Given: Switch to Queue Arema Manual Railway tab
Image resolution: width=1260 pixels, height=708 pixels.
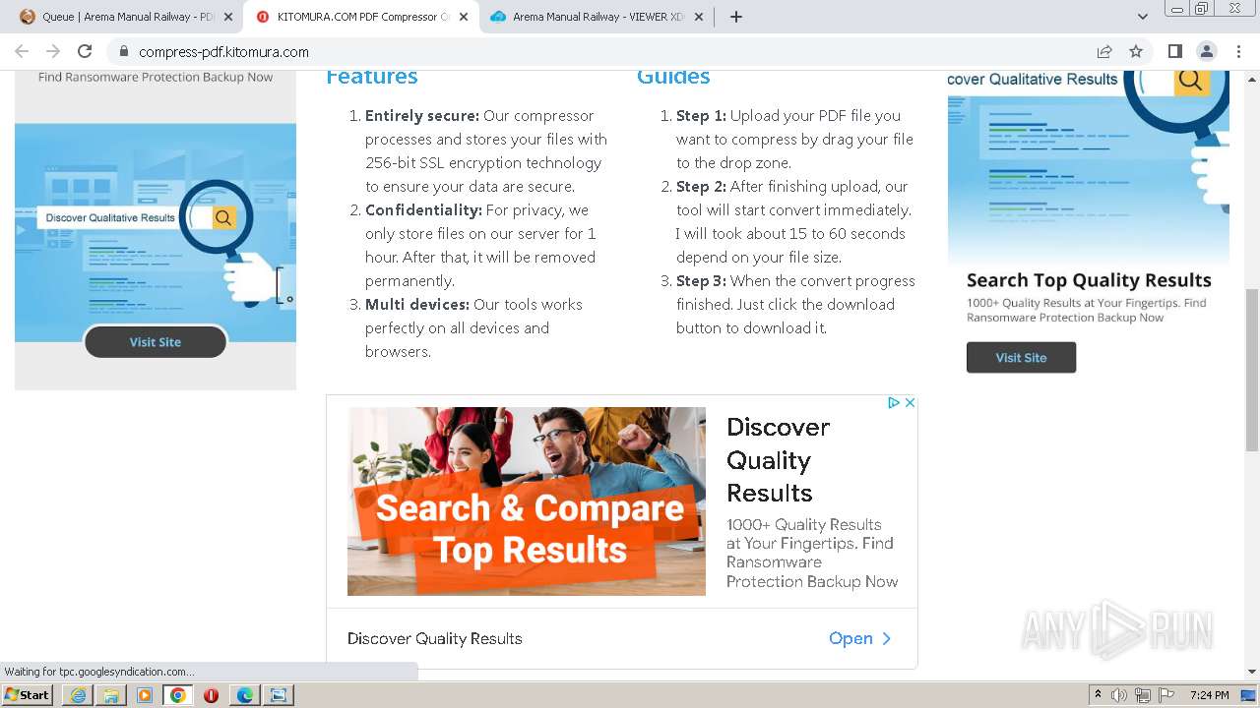Looking at the screenshot, I should tap(127, 17).
